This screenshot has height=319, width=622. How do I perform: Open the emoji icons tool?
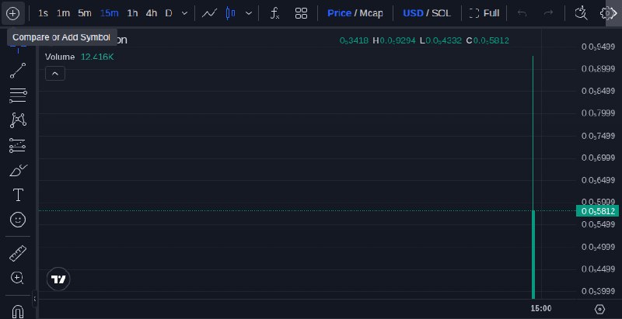[18, 220]
